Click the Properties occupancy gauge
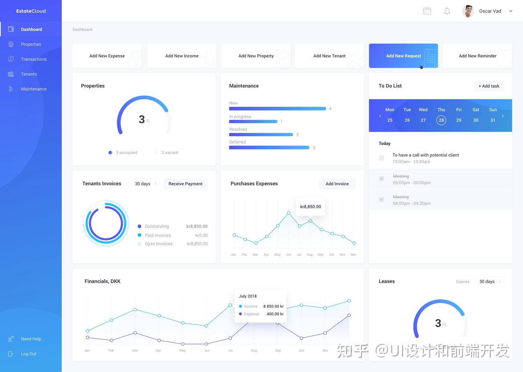 point(144,115)
